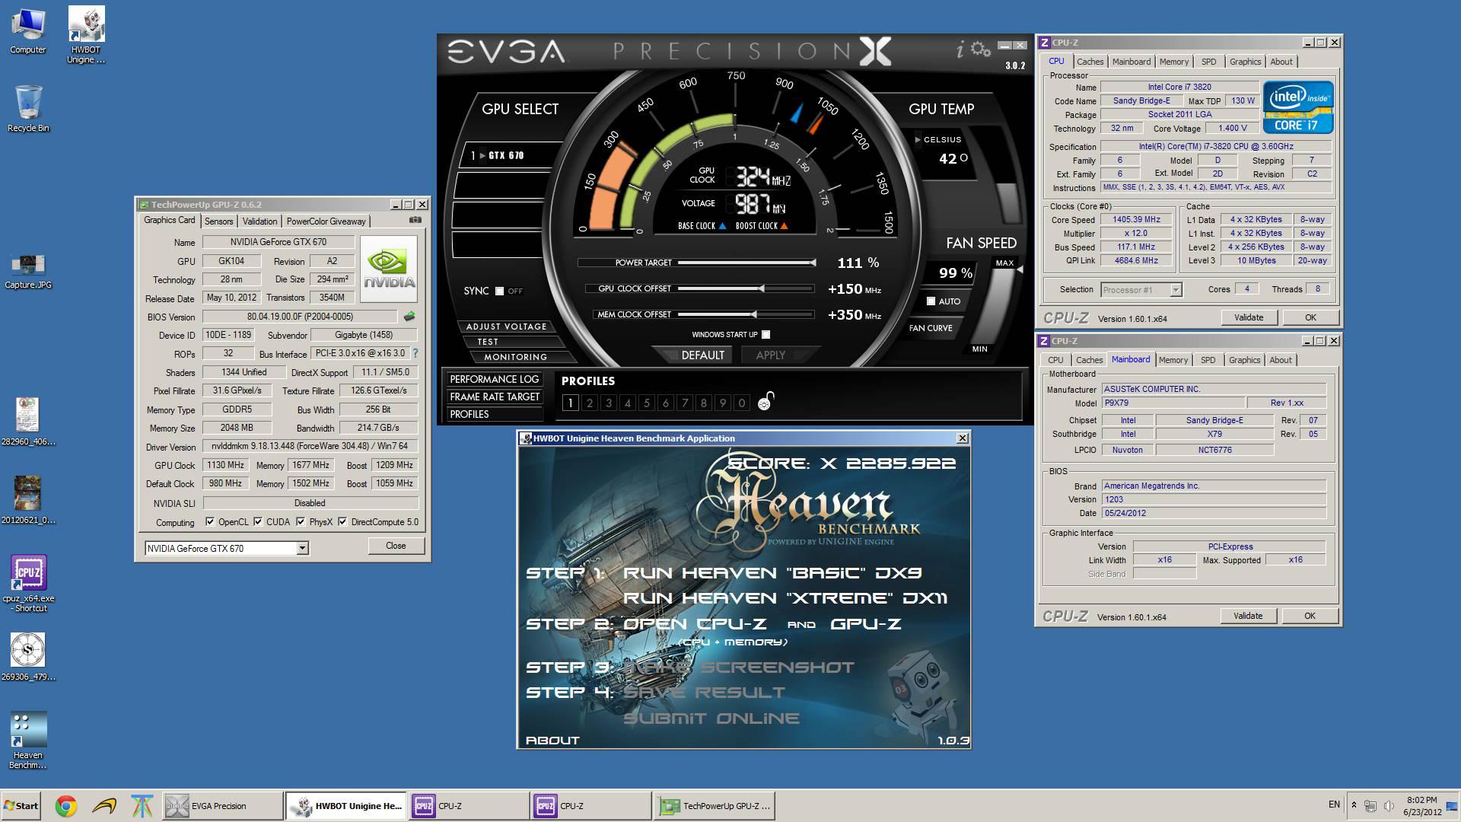Switch to EVGA Precision taskbar button
1461x822 pixels.
(222, 805)
